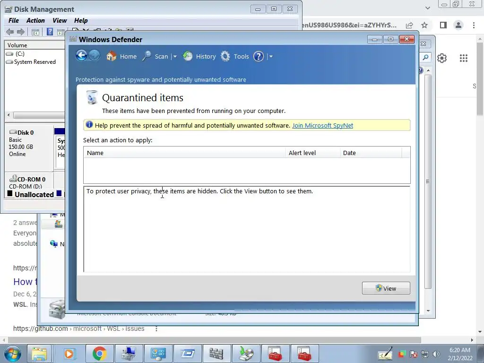Open the File menu in Disk Management
This screenshot has width=484, height=363.
click(14, 20)
